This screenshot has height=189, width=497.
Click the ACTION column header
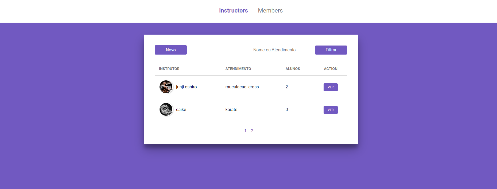tap(331, 69)
